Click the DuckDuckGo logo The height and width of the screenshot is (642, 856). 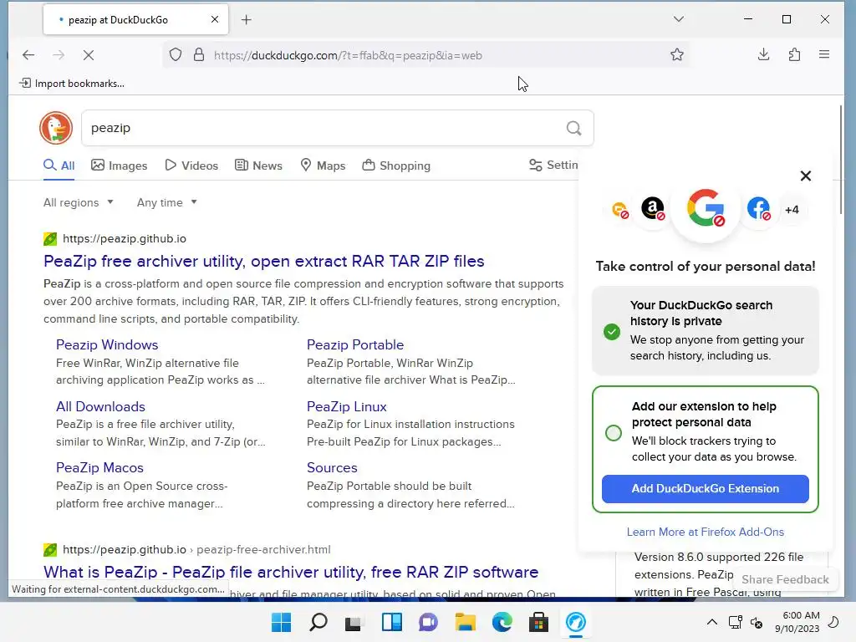click(x=56, y=128)
